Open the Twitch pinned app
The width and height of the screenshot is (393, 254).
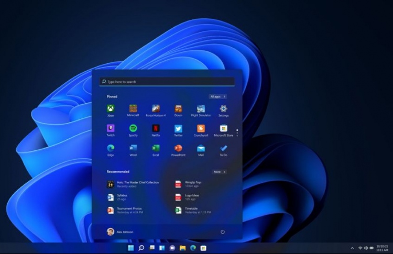pyautogui.click(x=111, y=128)
